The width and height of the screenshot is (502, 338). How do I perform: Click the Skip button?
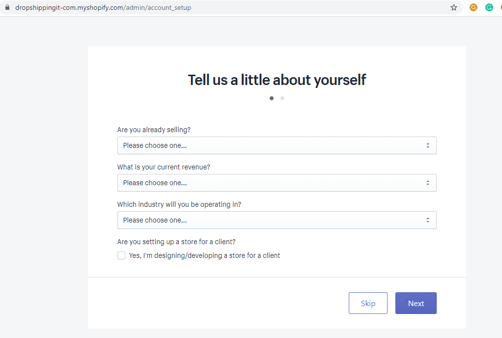[x=368, y=303]
